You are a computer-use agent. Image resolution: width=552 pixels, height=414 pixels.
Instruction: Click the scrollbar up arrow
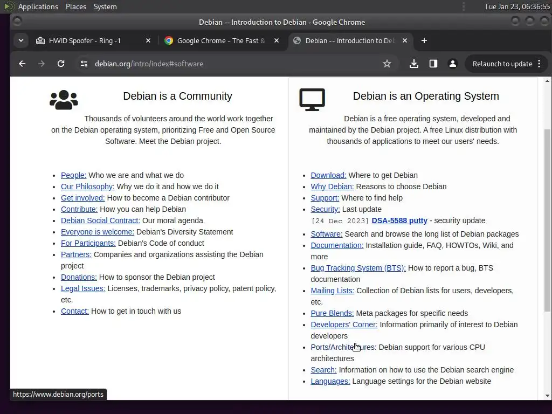click(x=547, y=81)
